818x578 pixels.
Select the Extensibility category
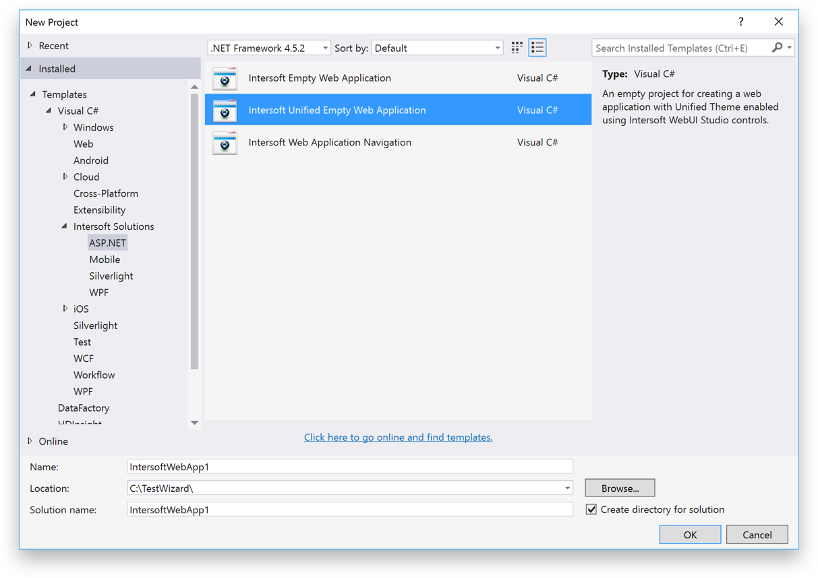tap(100, 210)
